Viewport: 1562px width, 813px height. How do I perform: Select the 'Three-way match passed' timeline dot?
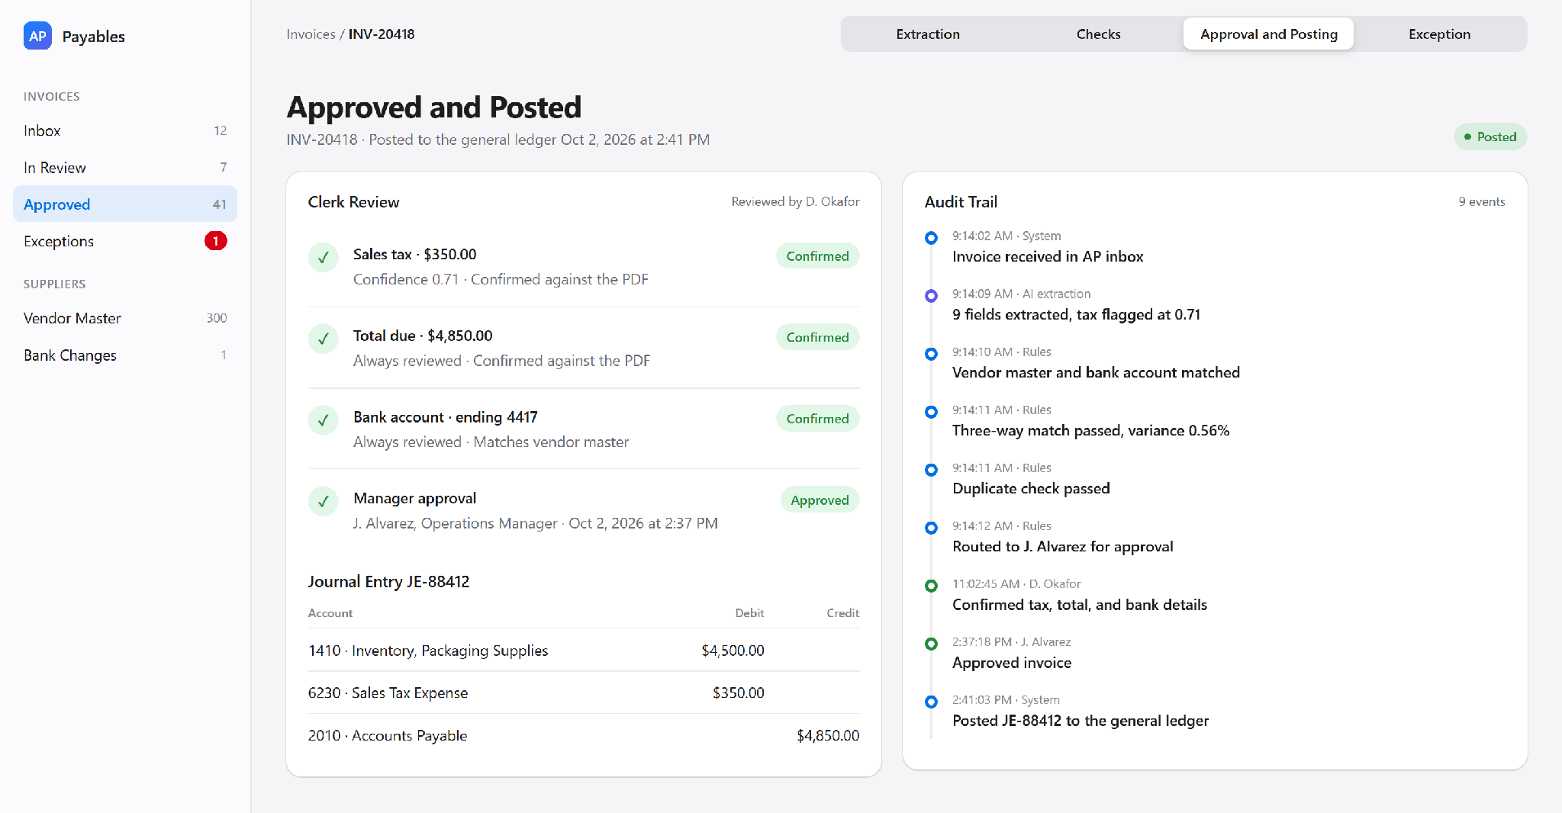click(931, 412)
